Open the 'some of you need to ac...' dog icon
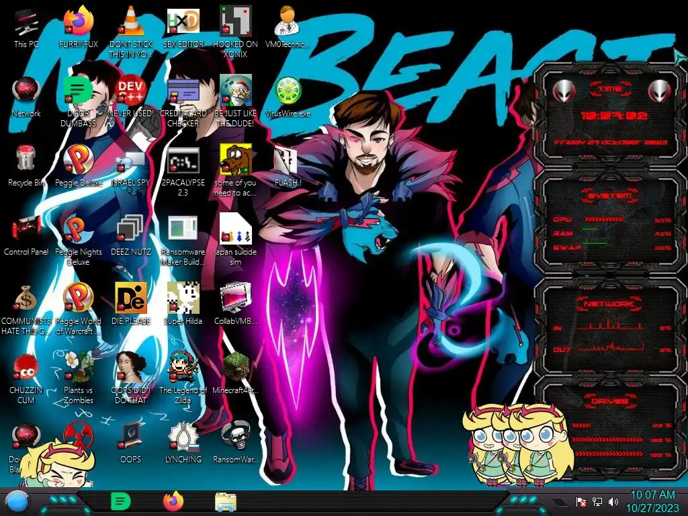Image resolution: width=688 pixels, height=516 pixels. [x=235, y=160]
